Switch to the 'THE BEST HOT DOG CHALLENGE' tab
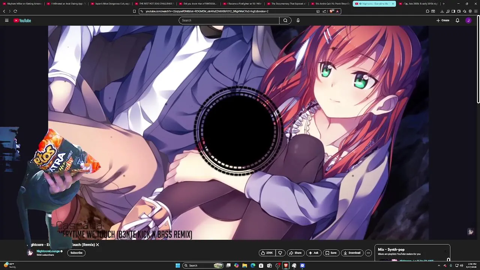The image size is (480, 270). tap(154, 4)
